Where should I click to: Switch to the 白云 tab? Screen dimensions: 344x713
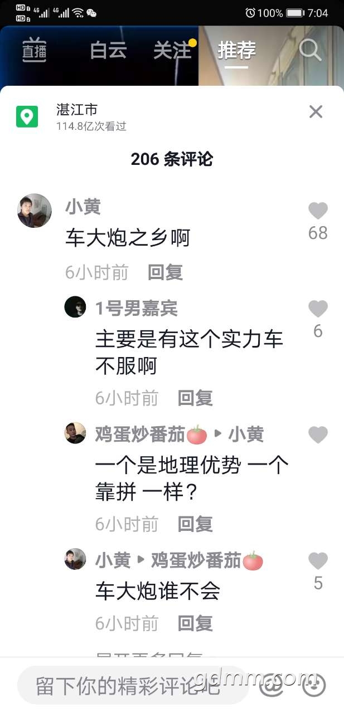point(108,50)
